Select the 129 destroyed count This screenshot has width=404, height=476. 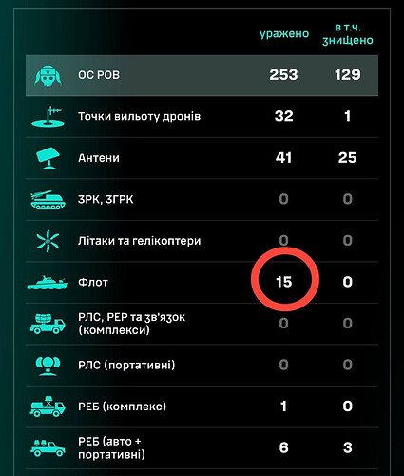348,75
